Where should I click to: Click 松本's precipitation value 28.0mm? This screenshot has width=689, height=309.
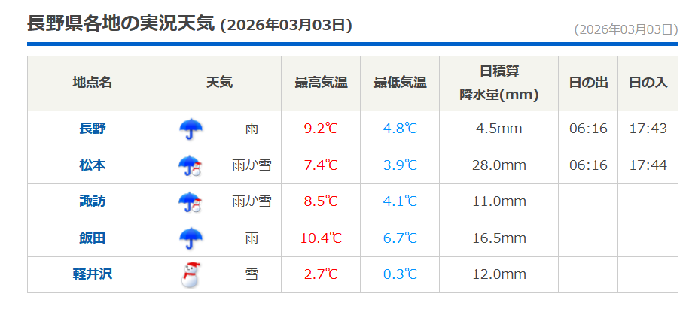pyautogui.click(x=499, y=165)
